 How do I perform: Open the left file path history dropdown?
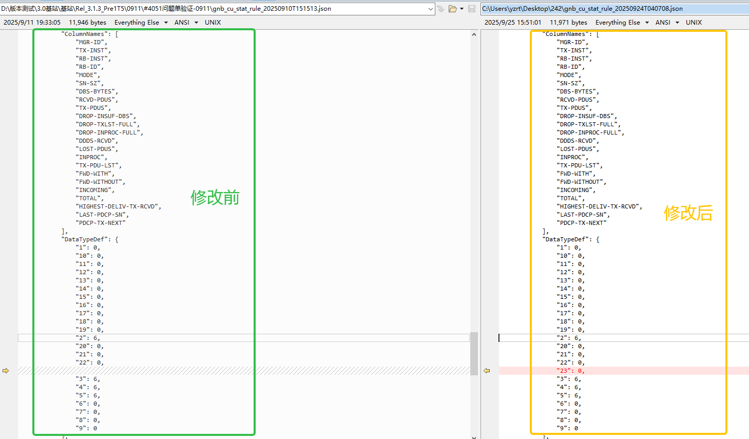pos(430,9)
